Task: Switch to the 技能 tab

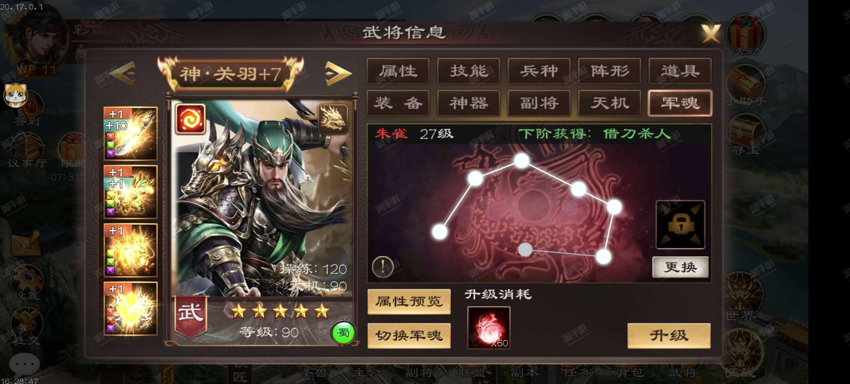Action: click(469, 71)
